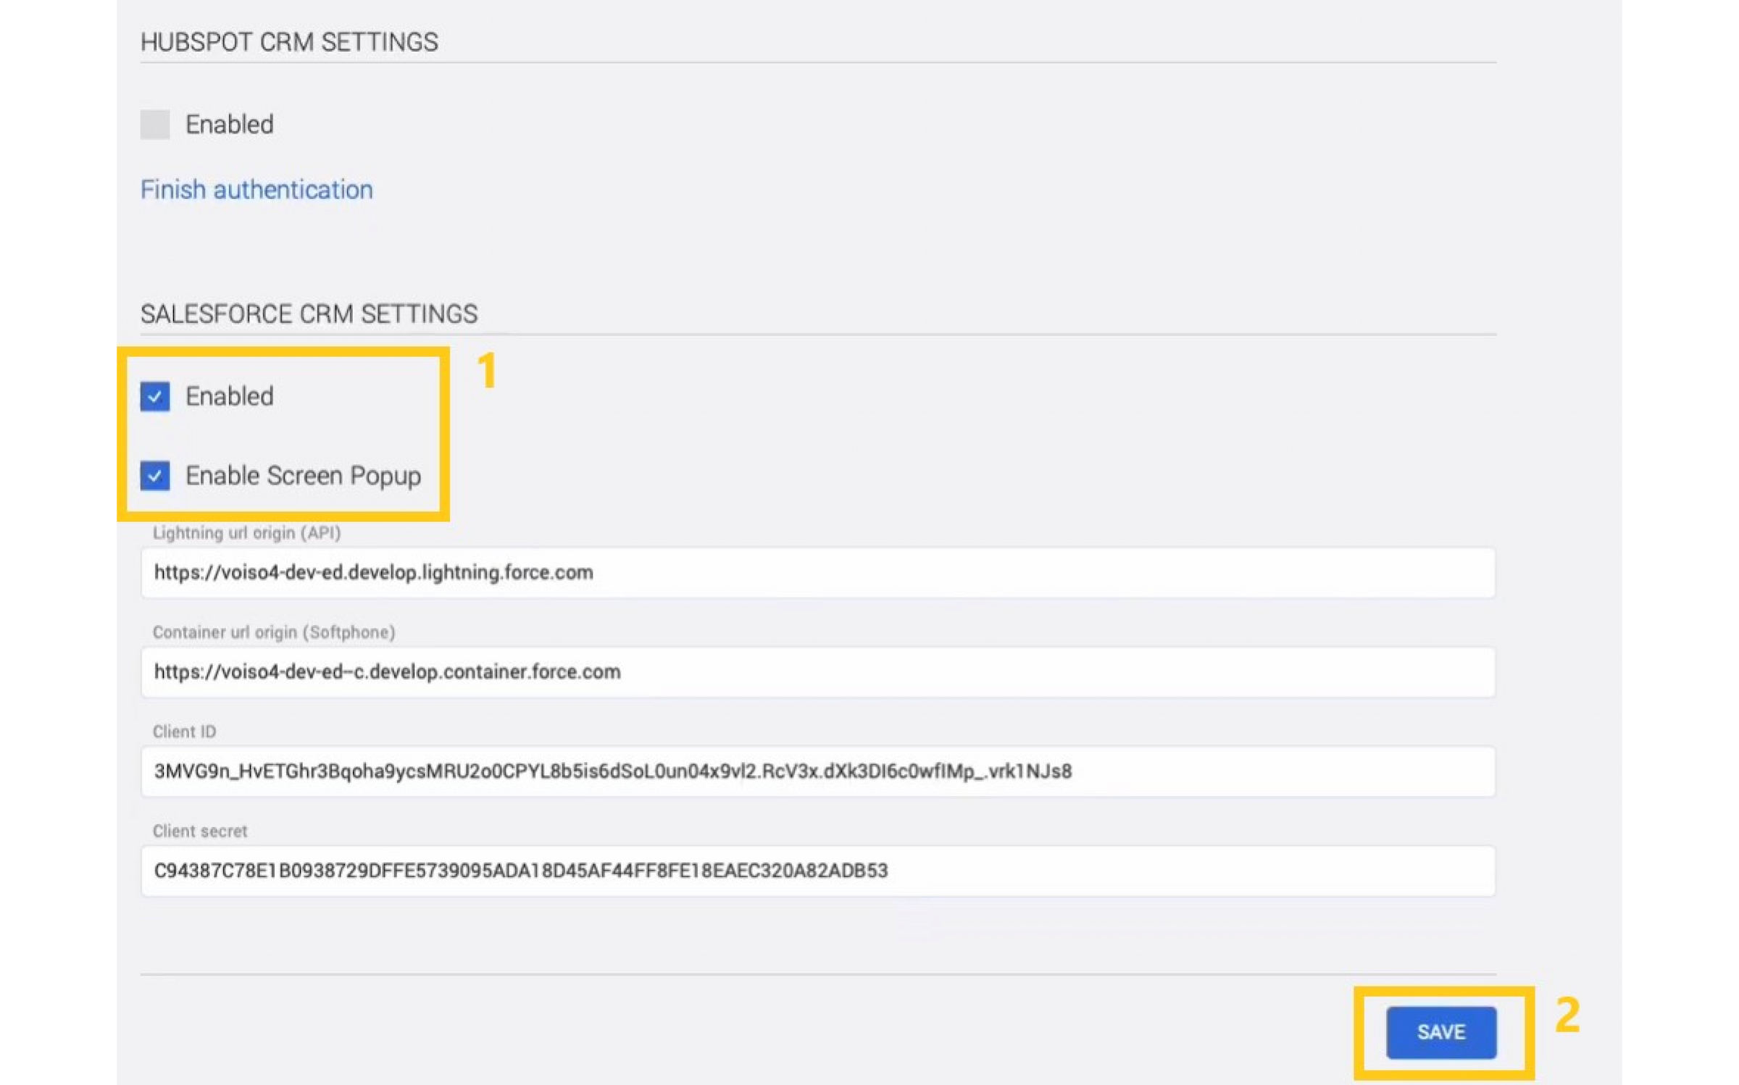1739x1085 pixels.
Task: Select the Client secret input field
Action: tap(818, 871)
